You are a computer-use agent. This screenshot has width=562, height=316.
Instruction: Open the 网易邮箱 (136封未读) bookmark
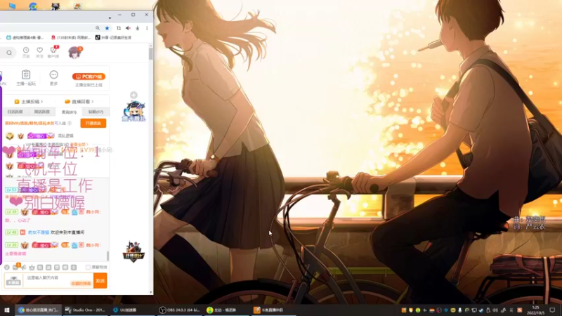[71, 37]
